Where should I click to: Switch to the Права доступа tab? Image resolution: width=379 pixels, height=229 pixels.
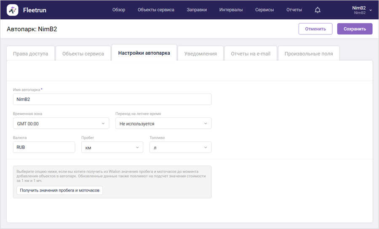pos(31,54)
